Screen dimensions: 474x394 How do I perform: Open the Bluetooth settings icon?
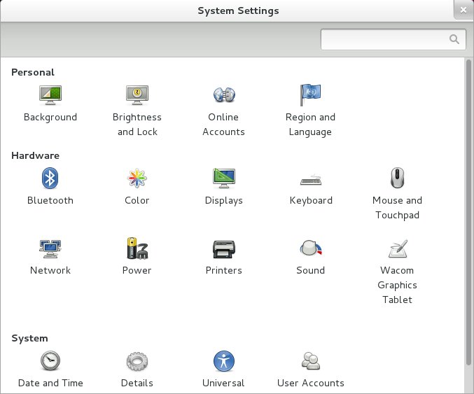pos(50,178)
